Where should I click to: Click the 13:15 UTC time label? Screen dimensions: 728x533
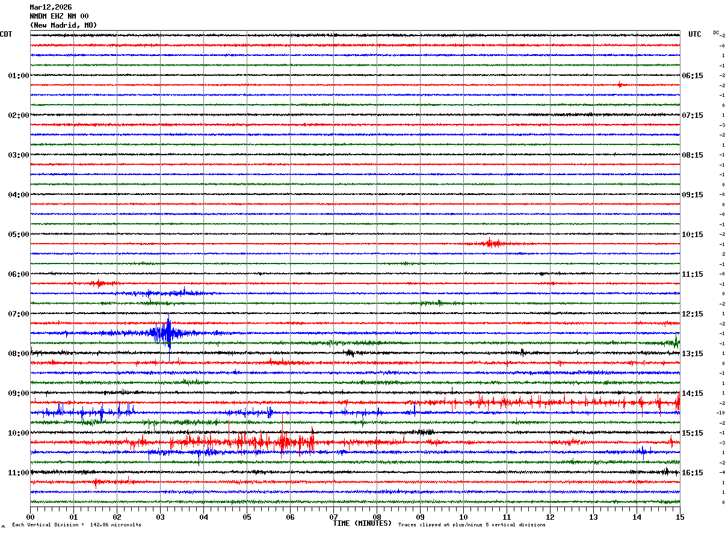click(x=693, y=354)
